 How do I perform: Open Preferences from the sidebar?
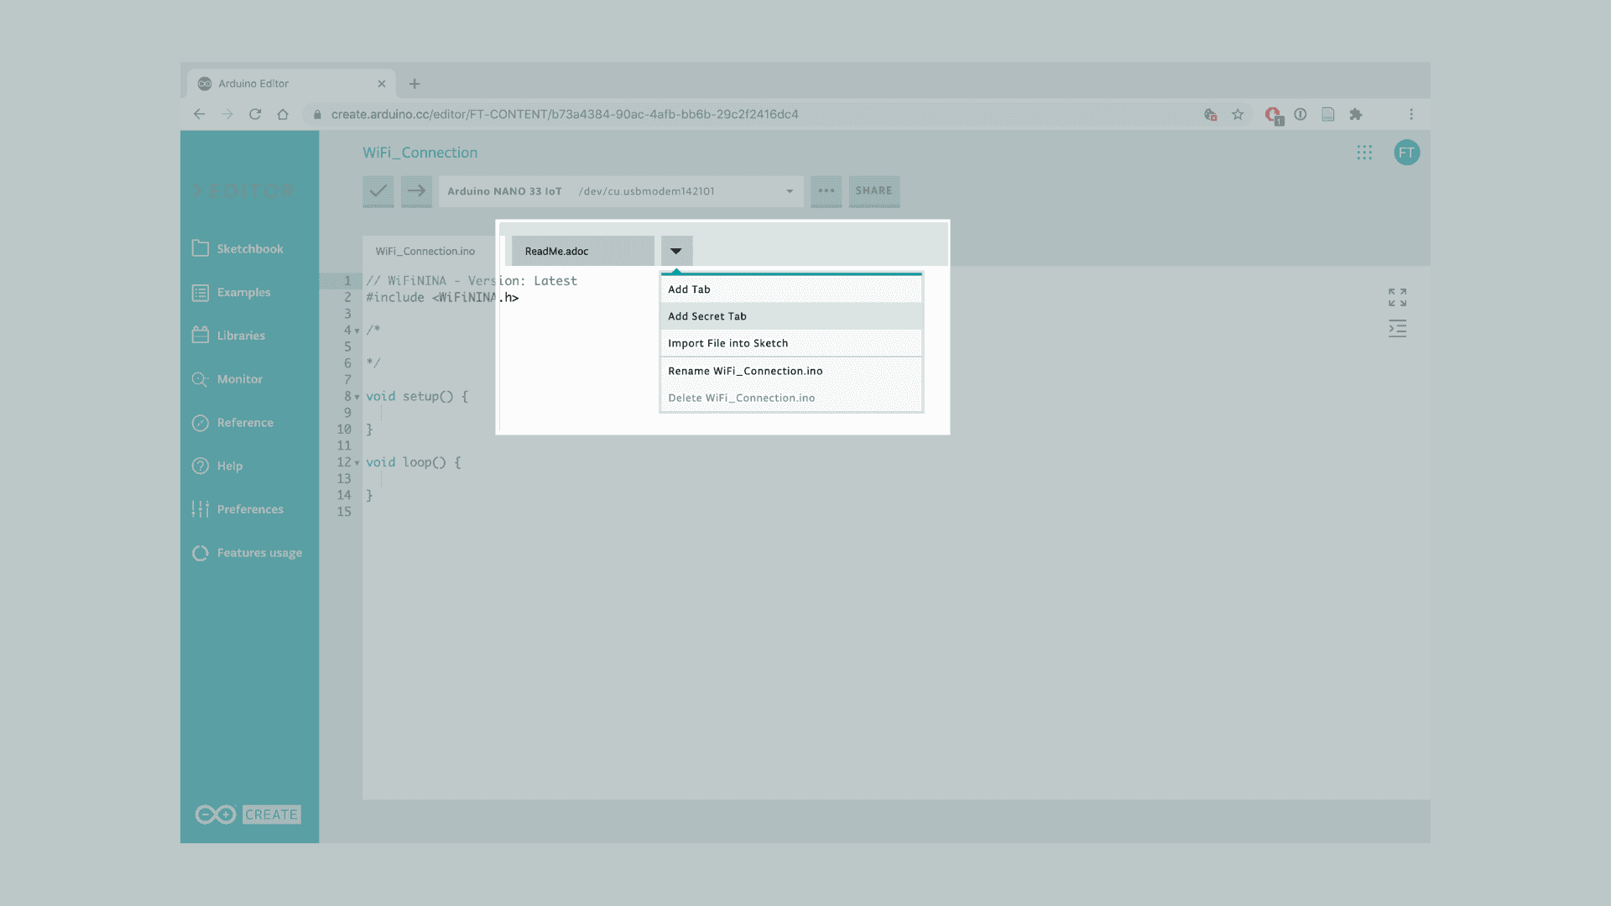pos(250,509)
